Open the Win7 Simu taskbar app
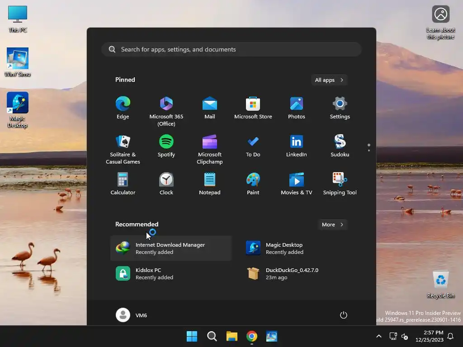The height and width of the screenshot is (347, 463). tap(272, 336)
